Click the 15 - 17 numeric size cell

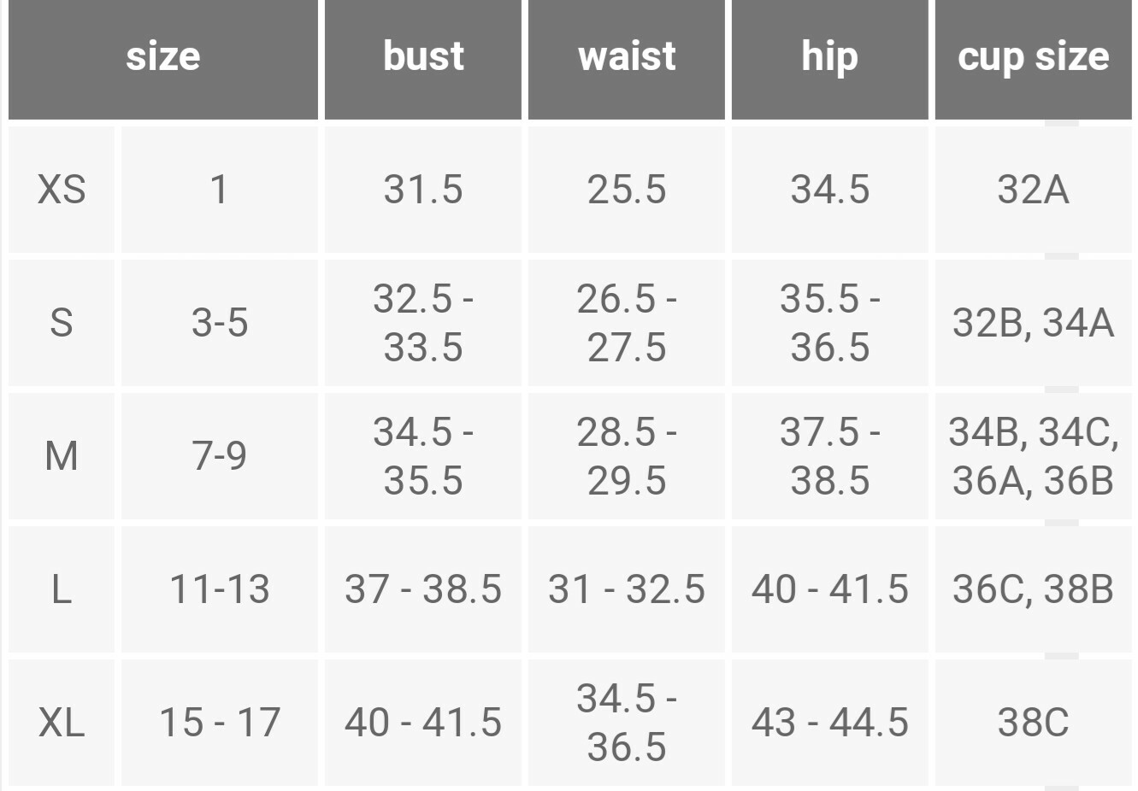pos(220,722)
